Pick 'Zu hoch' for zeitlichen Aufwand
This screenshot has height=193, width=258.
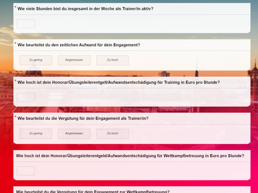pyautogui.click(x=112, y=60)
